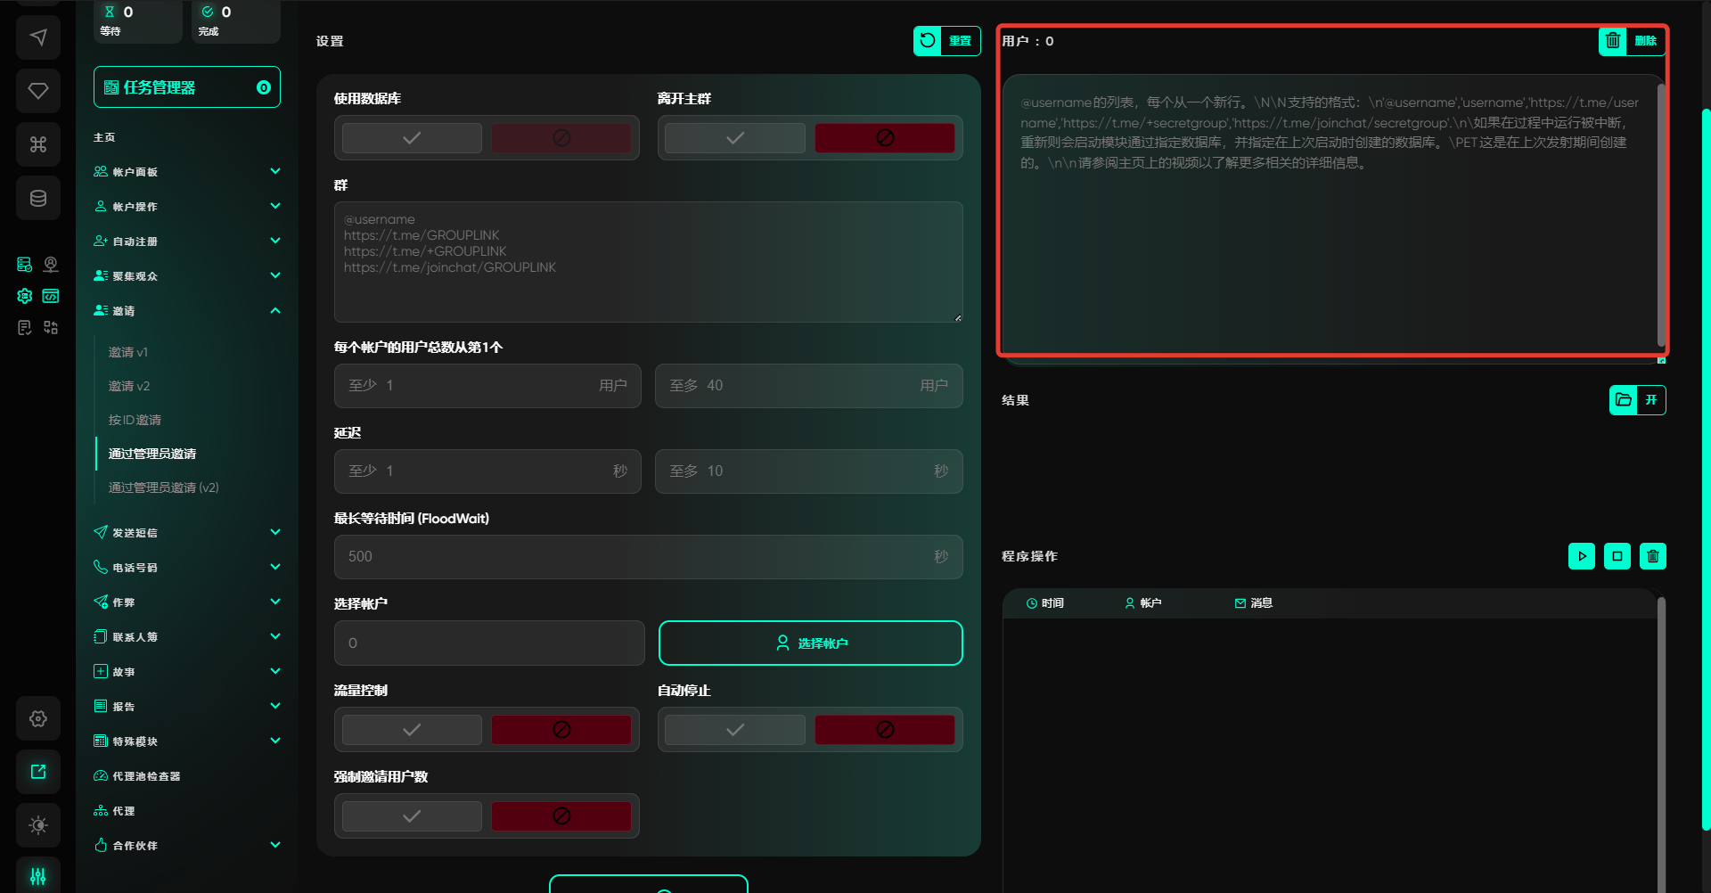Click the paper plane icon in left sidebar
Screen dimensions: 1711x893
[38, 37]
